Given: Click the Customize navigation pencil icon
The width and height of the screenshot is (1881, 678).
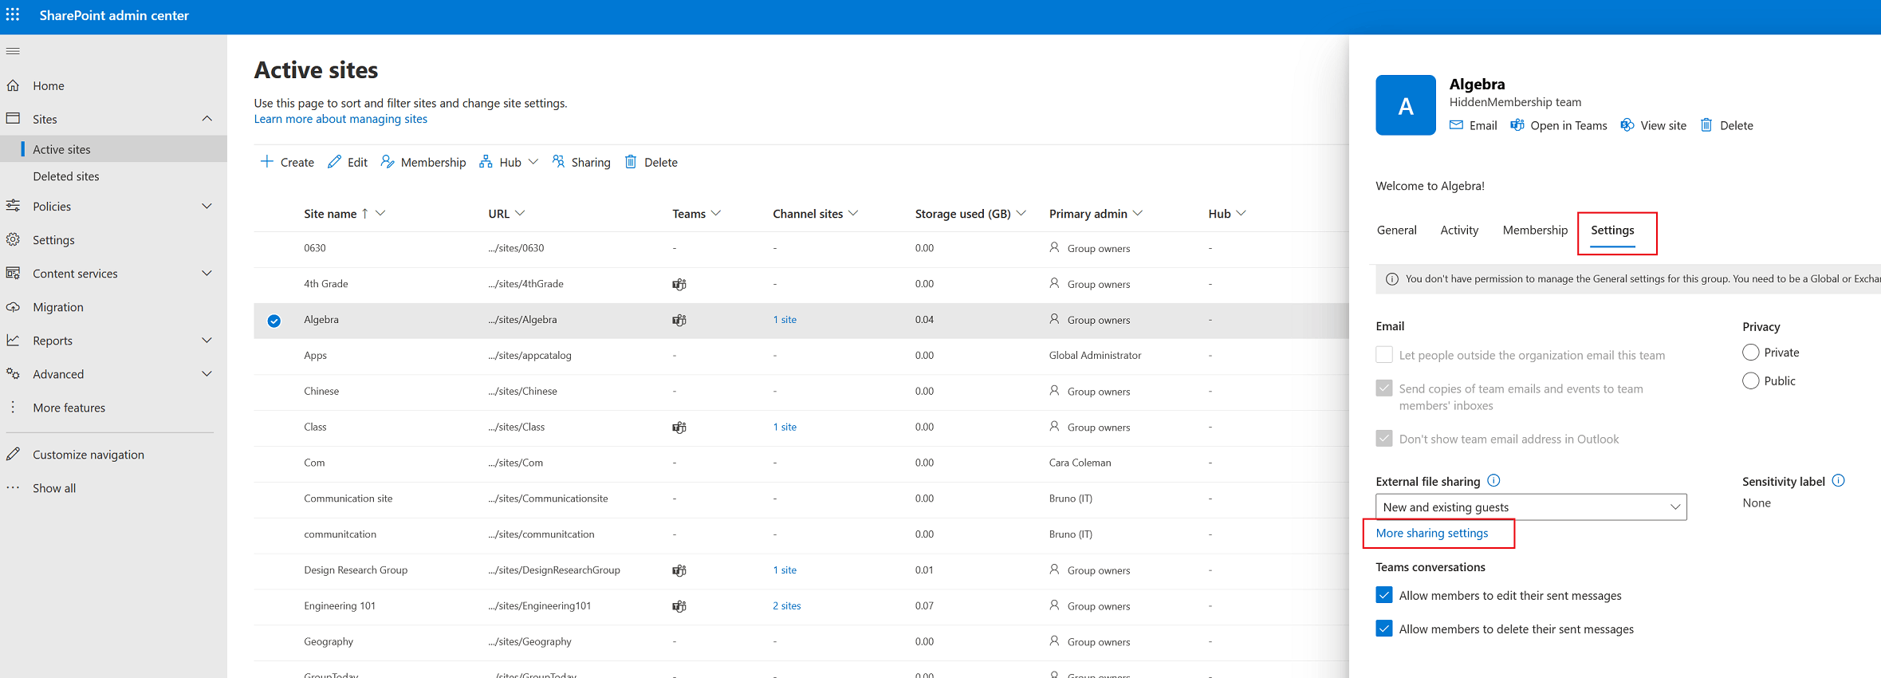Looking at the screenshot, I should pyautogui.click(x=13, y=454).
